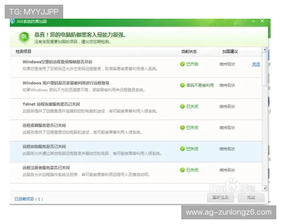Select 远程协助服务是否已关闭 title

pyautogui.click(x=44, y=147)
